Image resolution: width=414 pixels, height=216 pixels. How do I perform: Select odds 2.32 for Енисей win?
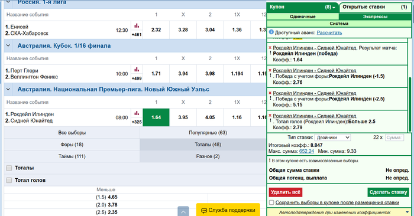click(156, 30)
